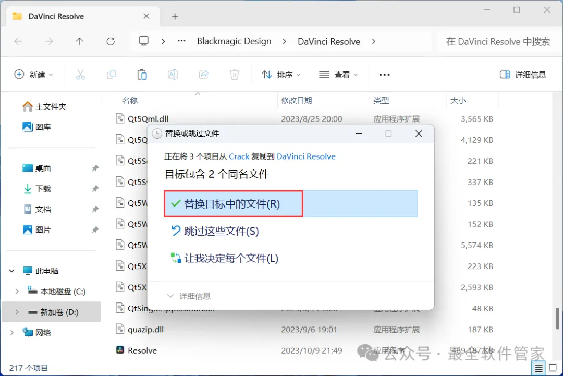Expand chevron after the PC icon in path
This screenshot has width=563, height=376.
pos(163,42)
